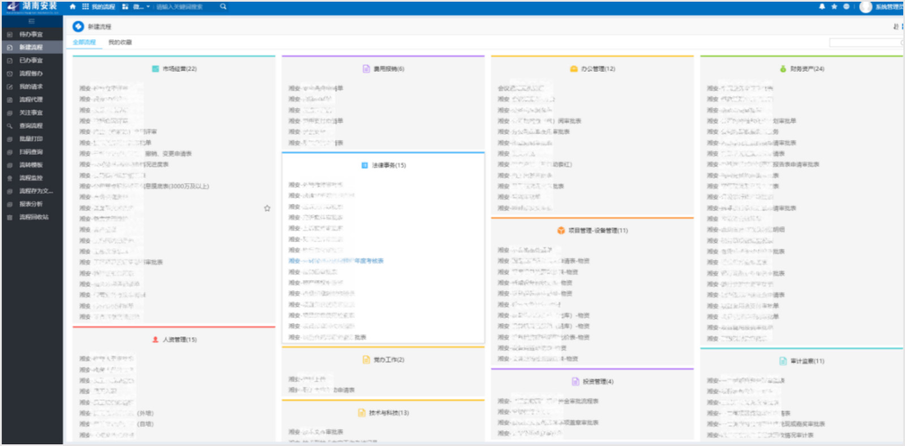Open the notification bell

coord(822,7)
